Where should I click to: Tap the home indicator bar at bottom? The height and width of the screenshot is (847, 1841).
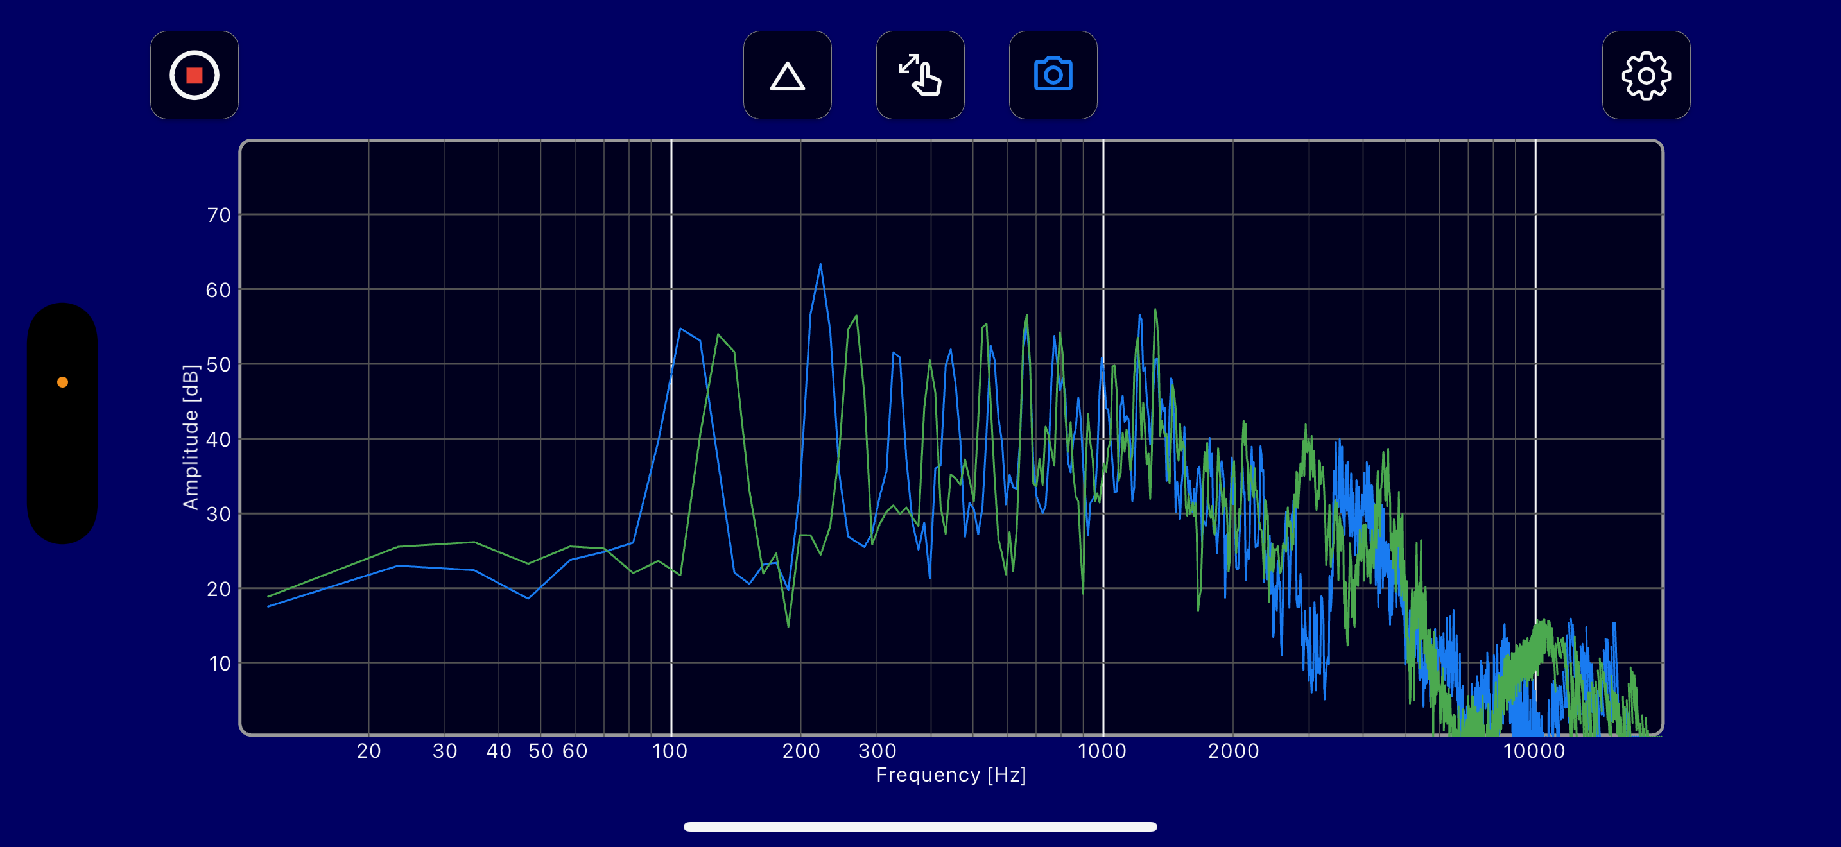tap(920, 826)
